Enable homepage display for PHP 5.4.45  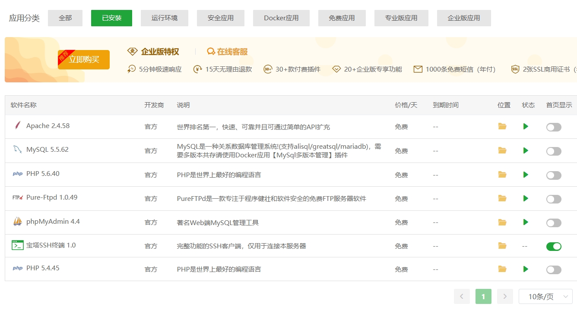554,270
